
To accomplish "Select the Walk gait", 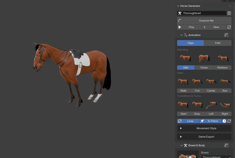I will pos(183,91).
